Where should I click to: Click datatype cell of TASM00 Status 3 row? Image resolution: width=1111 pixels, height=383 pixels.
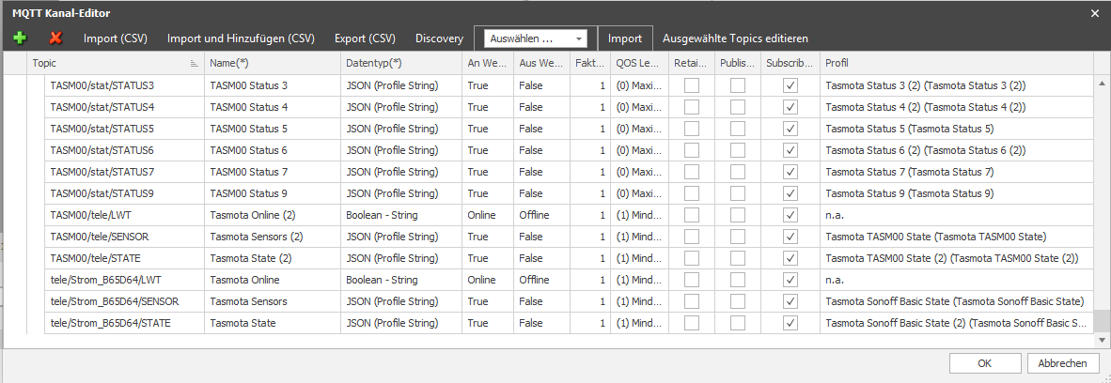(x=401, y=85)
